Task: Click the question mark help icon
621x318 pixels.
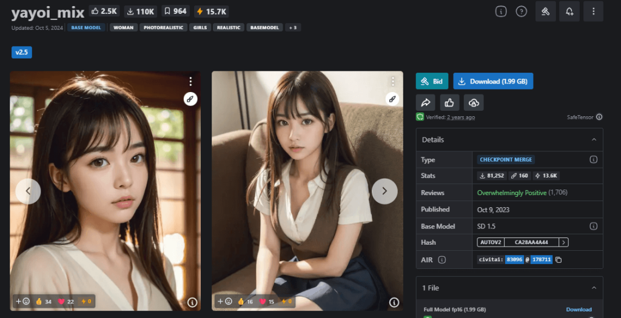Action: [x=521, y=12]
